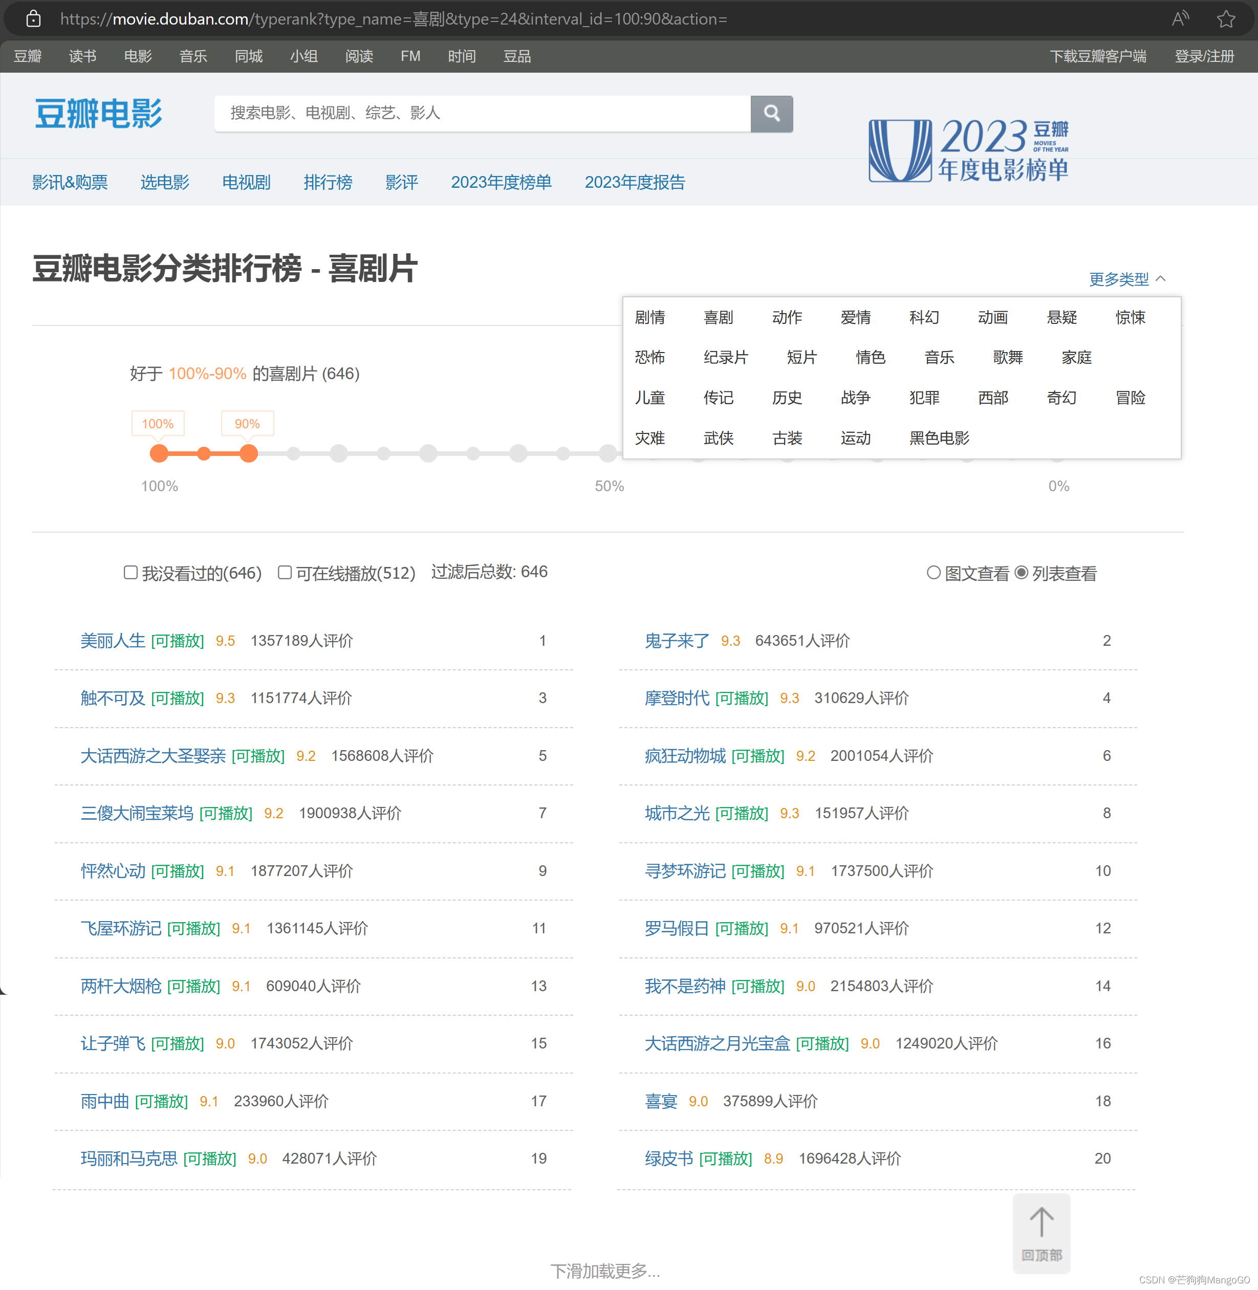Click the 豆瓣电影 logo
This screenshot has height=1290, width=1258.
click(98, 113)
